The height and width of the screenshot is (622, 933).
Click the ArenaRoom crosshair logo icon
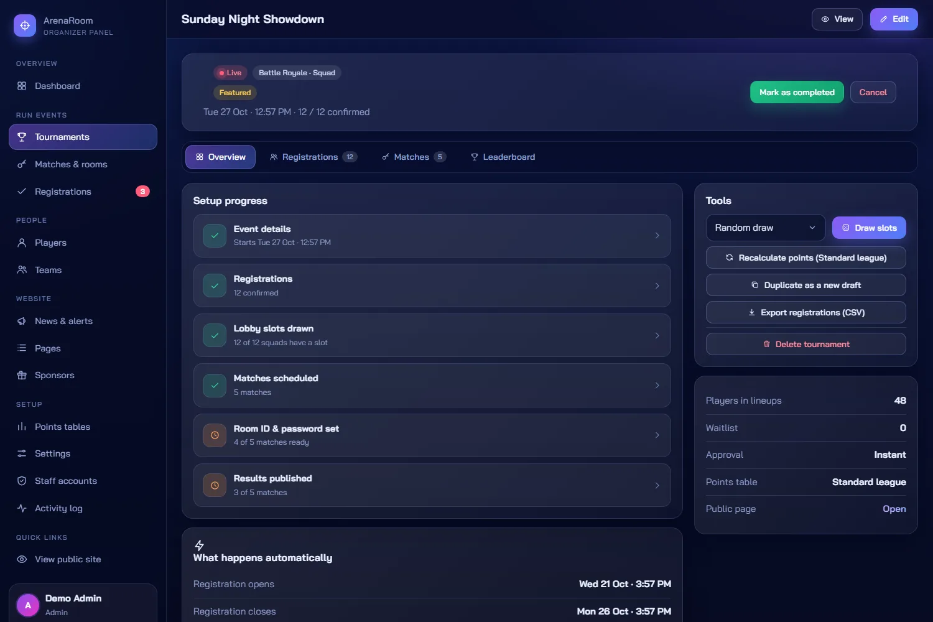25,26
